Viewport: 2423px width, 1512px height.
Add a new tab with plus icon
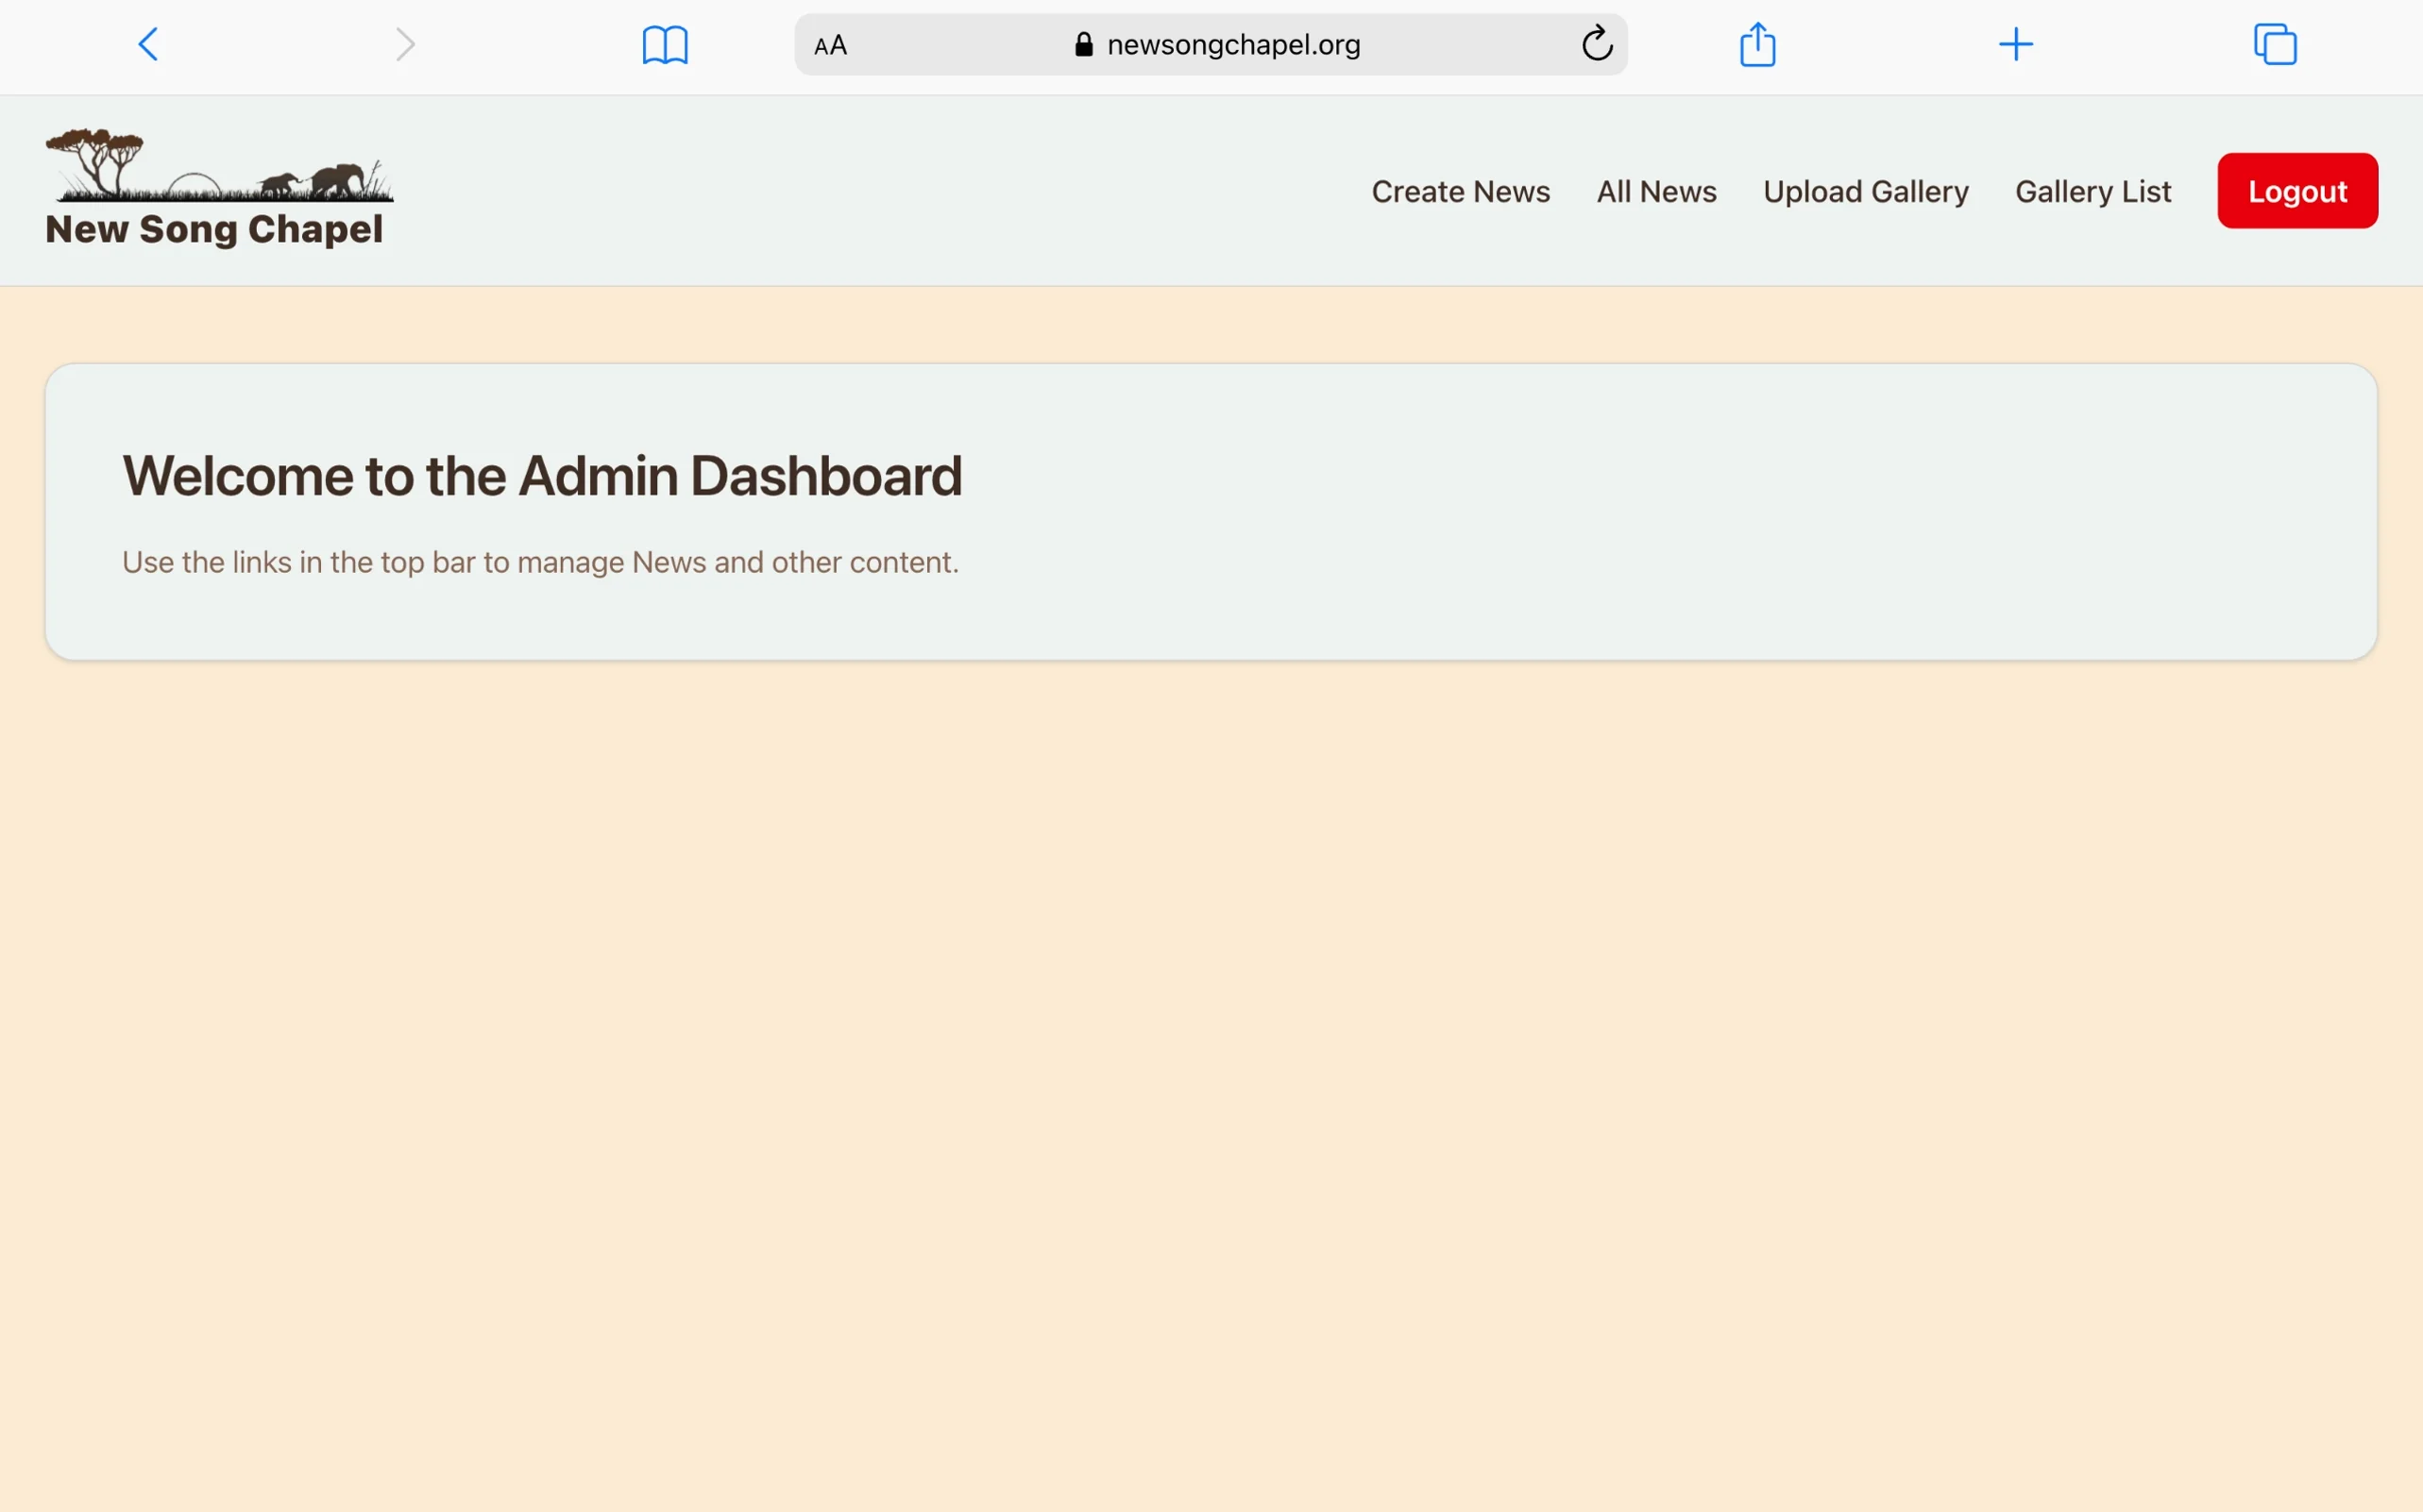pos(2016,44)
